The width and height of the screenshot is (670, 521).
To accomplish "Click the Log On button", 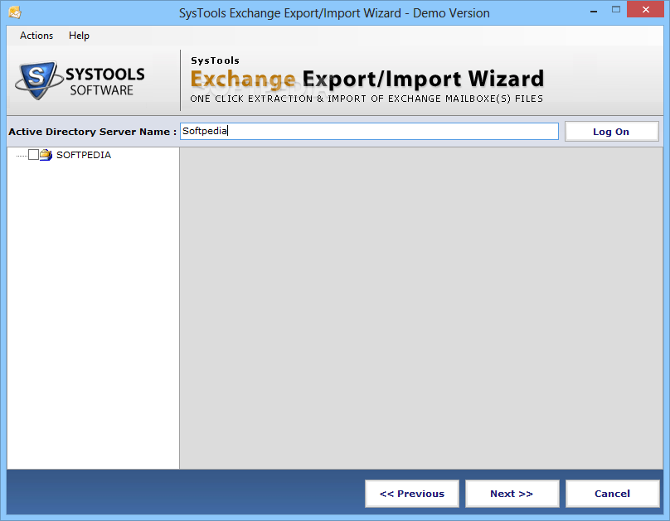I will (x=611, y=132).
